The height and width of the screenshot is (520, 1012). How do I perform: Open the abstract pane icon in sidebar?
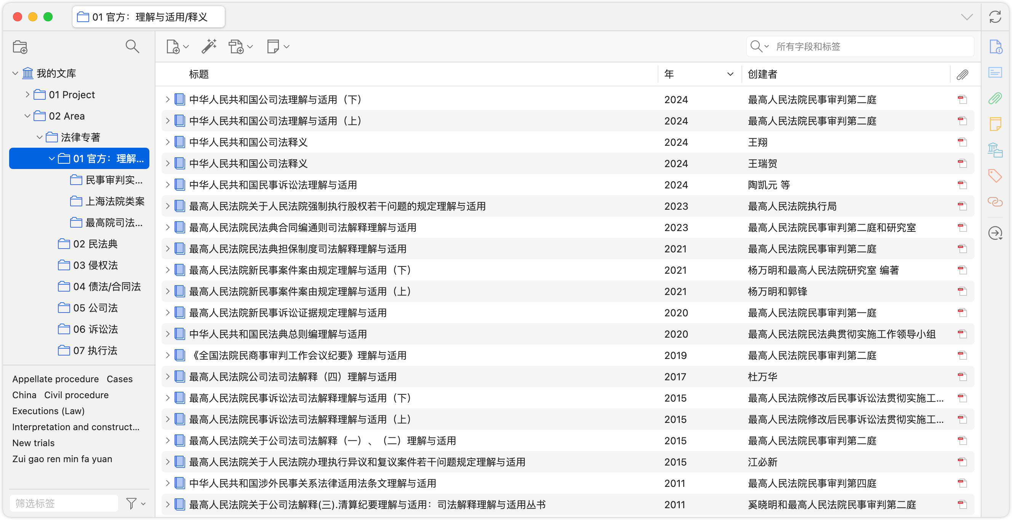coord(995,72)
